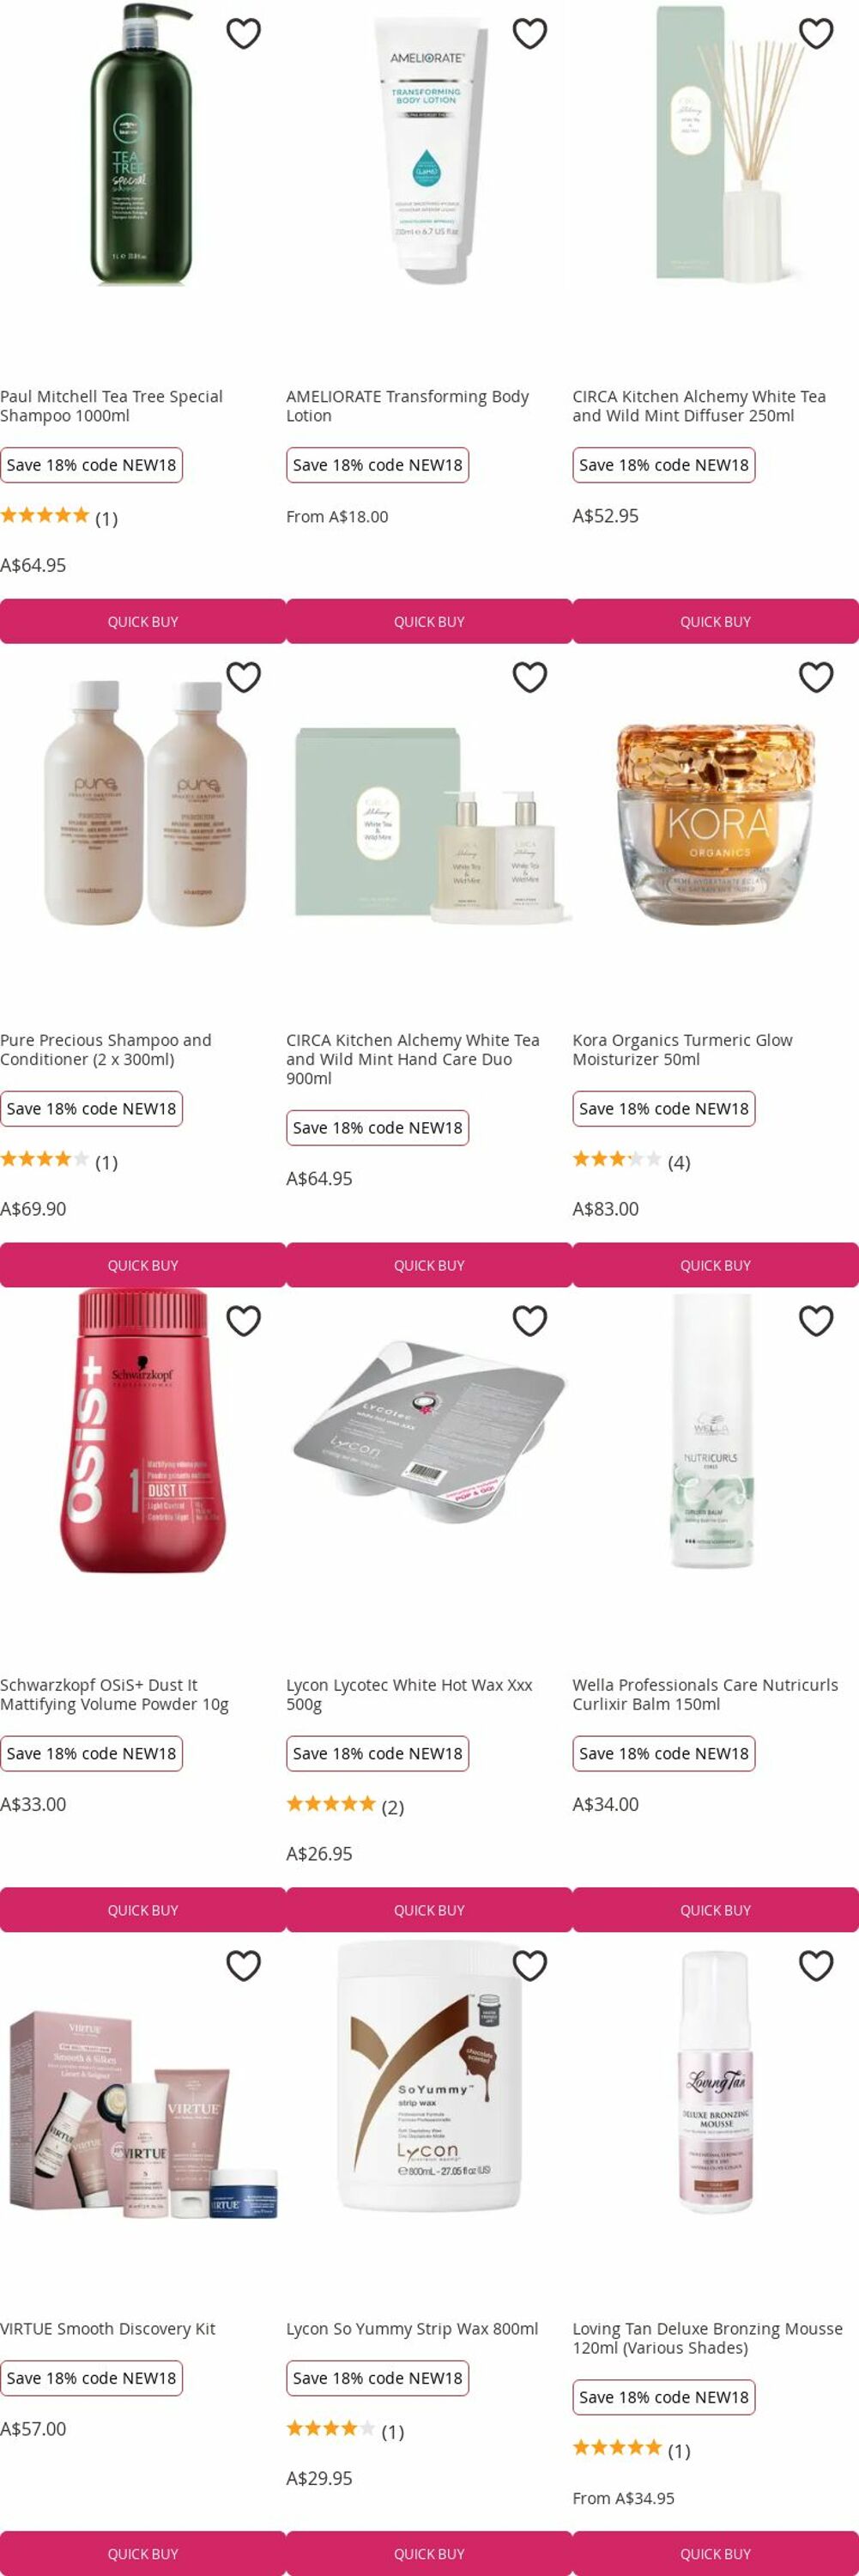The height and width of the screenshot is (2576, 859).
Task: Quick buy Lycon Lycotec White Hot Wax
Action: pos(429,1909)
